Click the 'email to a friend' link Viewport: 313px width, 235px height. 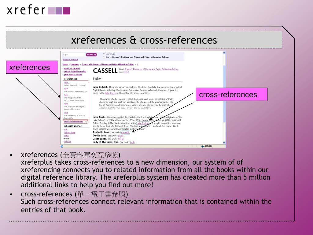point(72,69)
